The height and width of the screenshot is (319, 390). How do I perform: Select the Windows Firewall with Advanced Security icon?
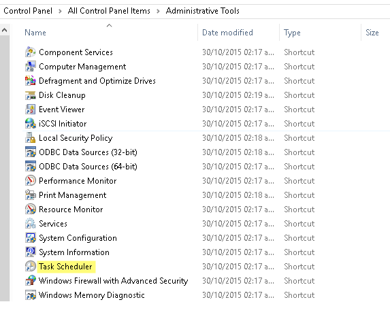click(31, 281)
